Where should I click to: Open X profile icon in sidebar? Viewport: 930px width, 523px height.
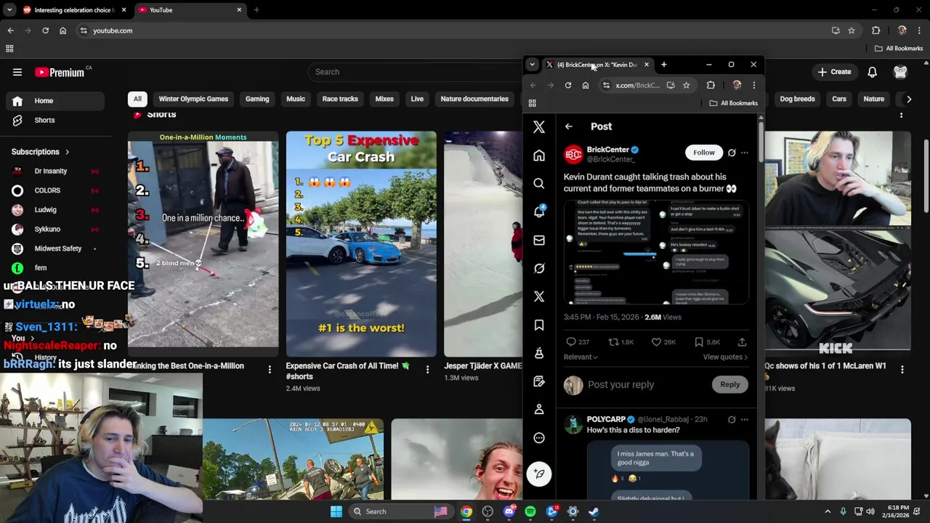539,409
